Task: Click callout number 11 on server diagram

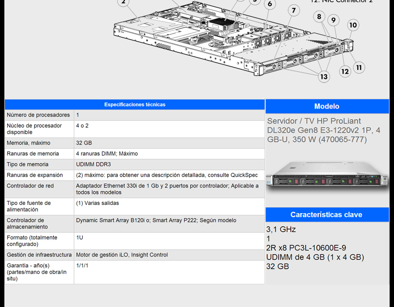Action: (x=359, y=68)
